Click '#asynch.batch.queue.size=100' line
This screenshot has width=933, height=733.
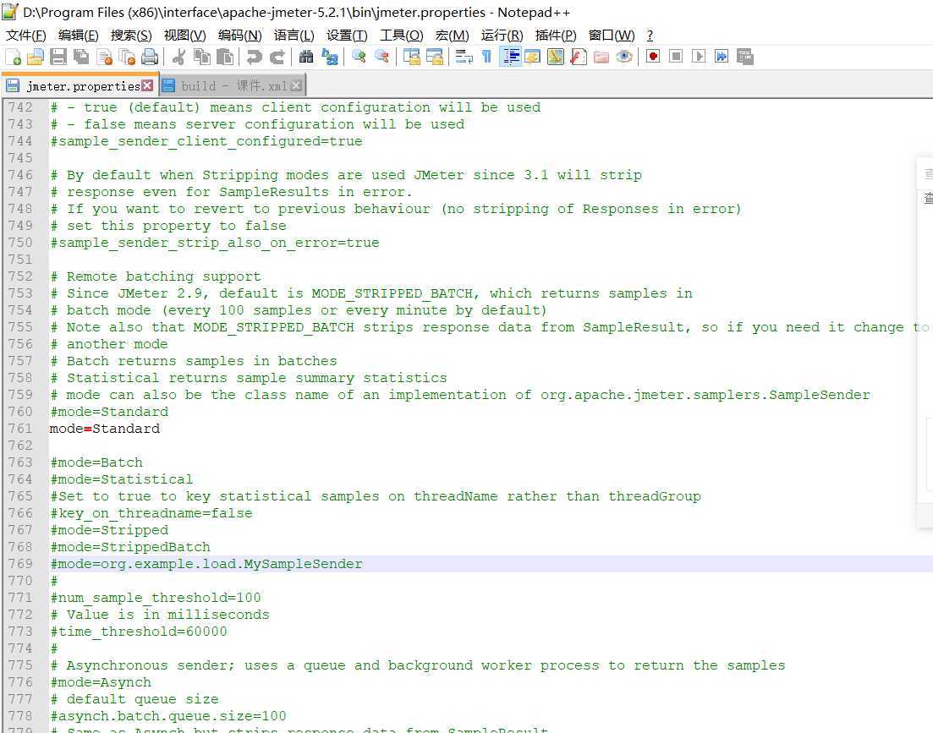click(x=168, y=716)
